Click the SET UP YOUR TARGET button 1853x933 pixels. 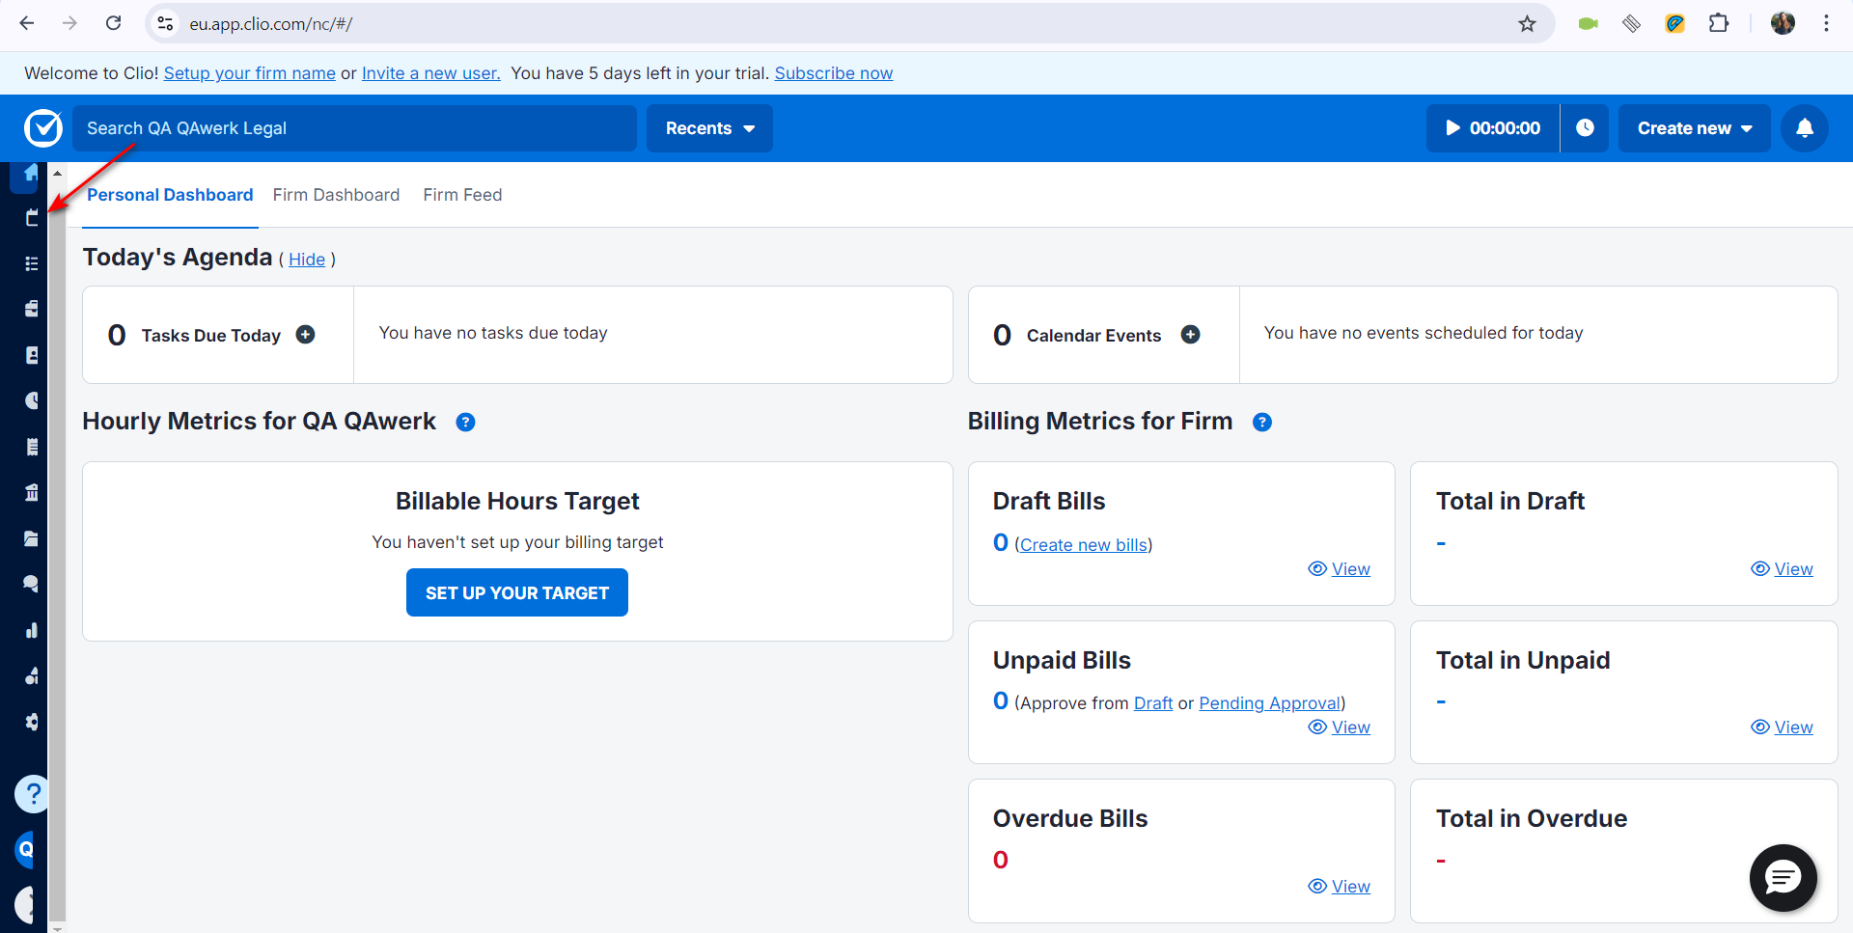[x=517, y=592]
